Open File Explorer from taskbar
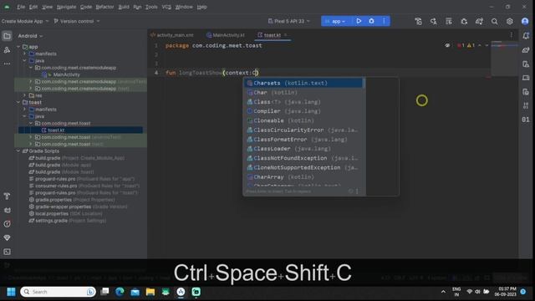The height and width of the screenshot is (301, 535). (x=150, y=292)
